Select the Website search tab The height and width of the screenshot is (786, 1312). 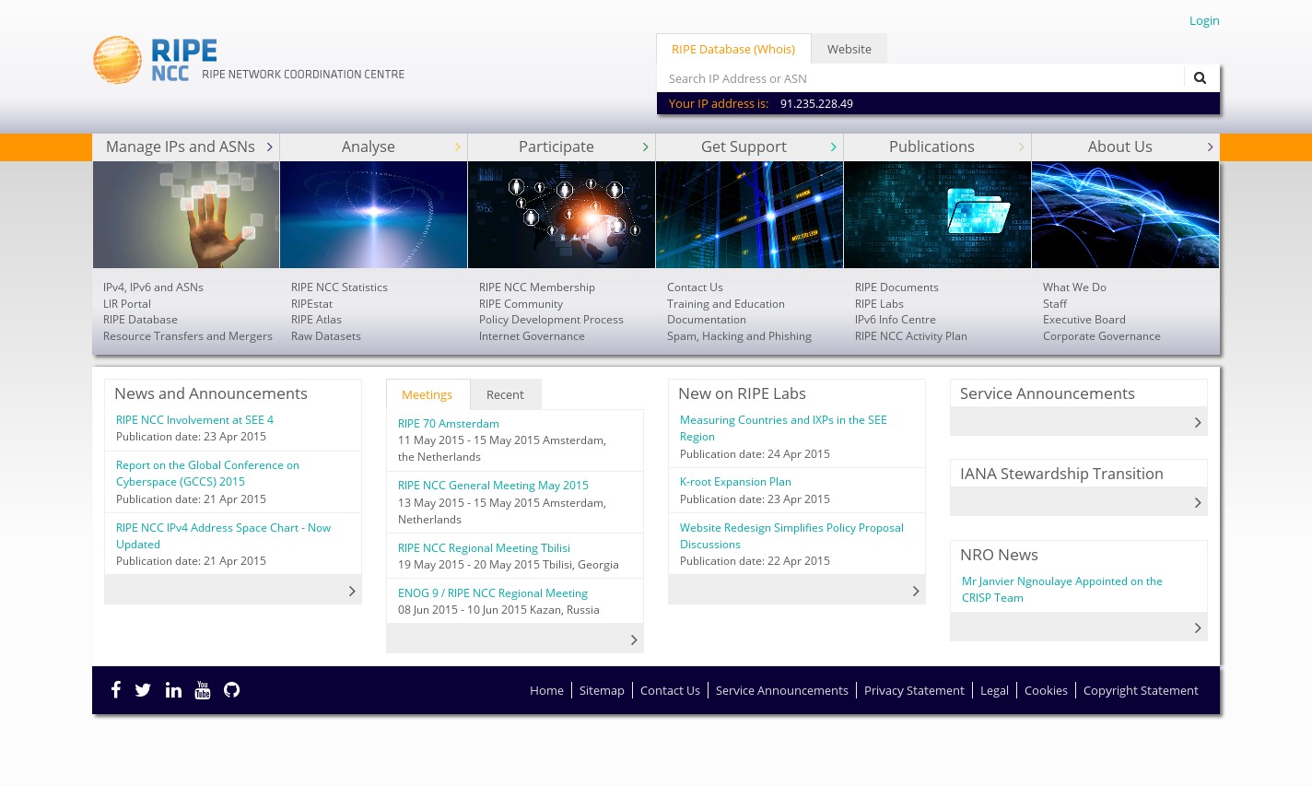(x=849, y=50)
